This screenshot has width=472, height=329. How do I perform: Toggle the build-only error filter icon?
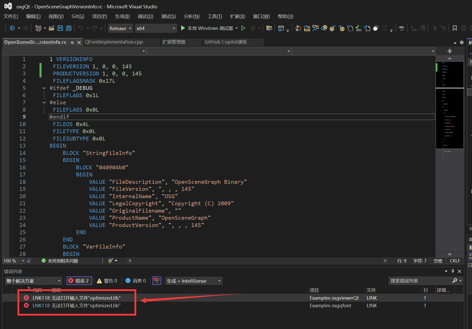(x=157, y=281)
